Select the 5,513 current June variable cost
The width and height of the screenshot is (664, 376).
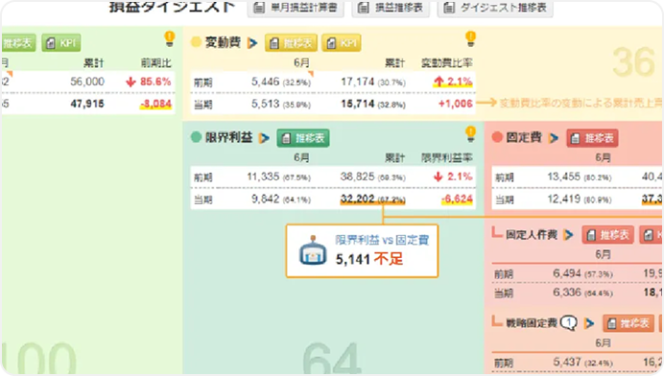click(266, 104)
